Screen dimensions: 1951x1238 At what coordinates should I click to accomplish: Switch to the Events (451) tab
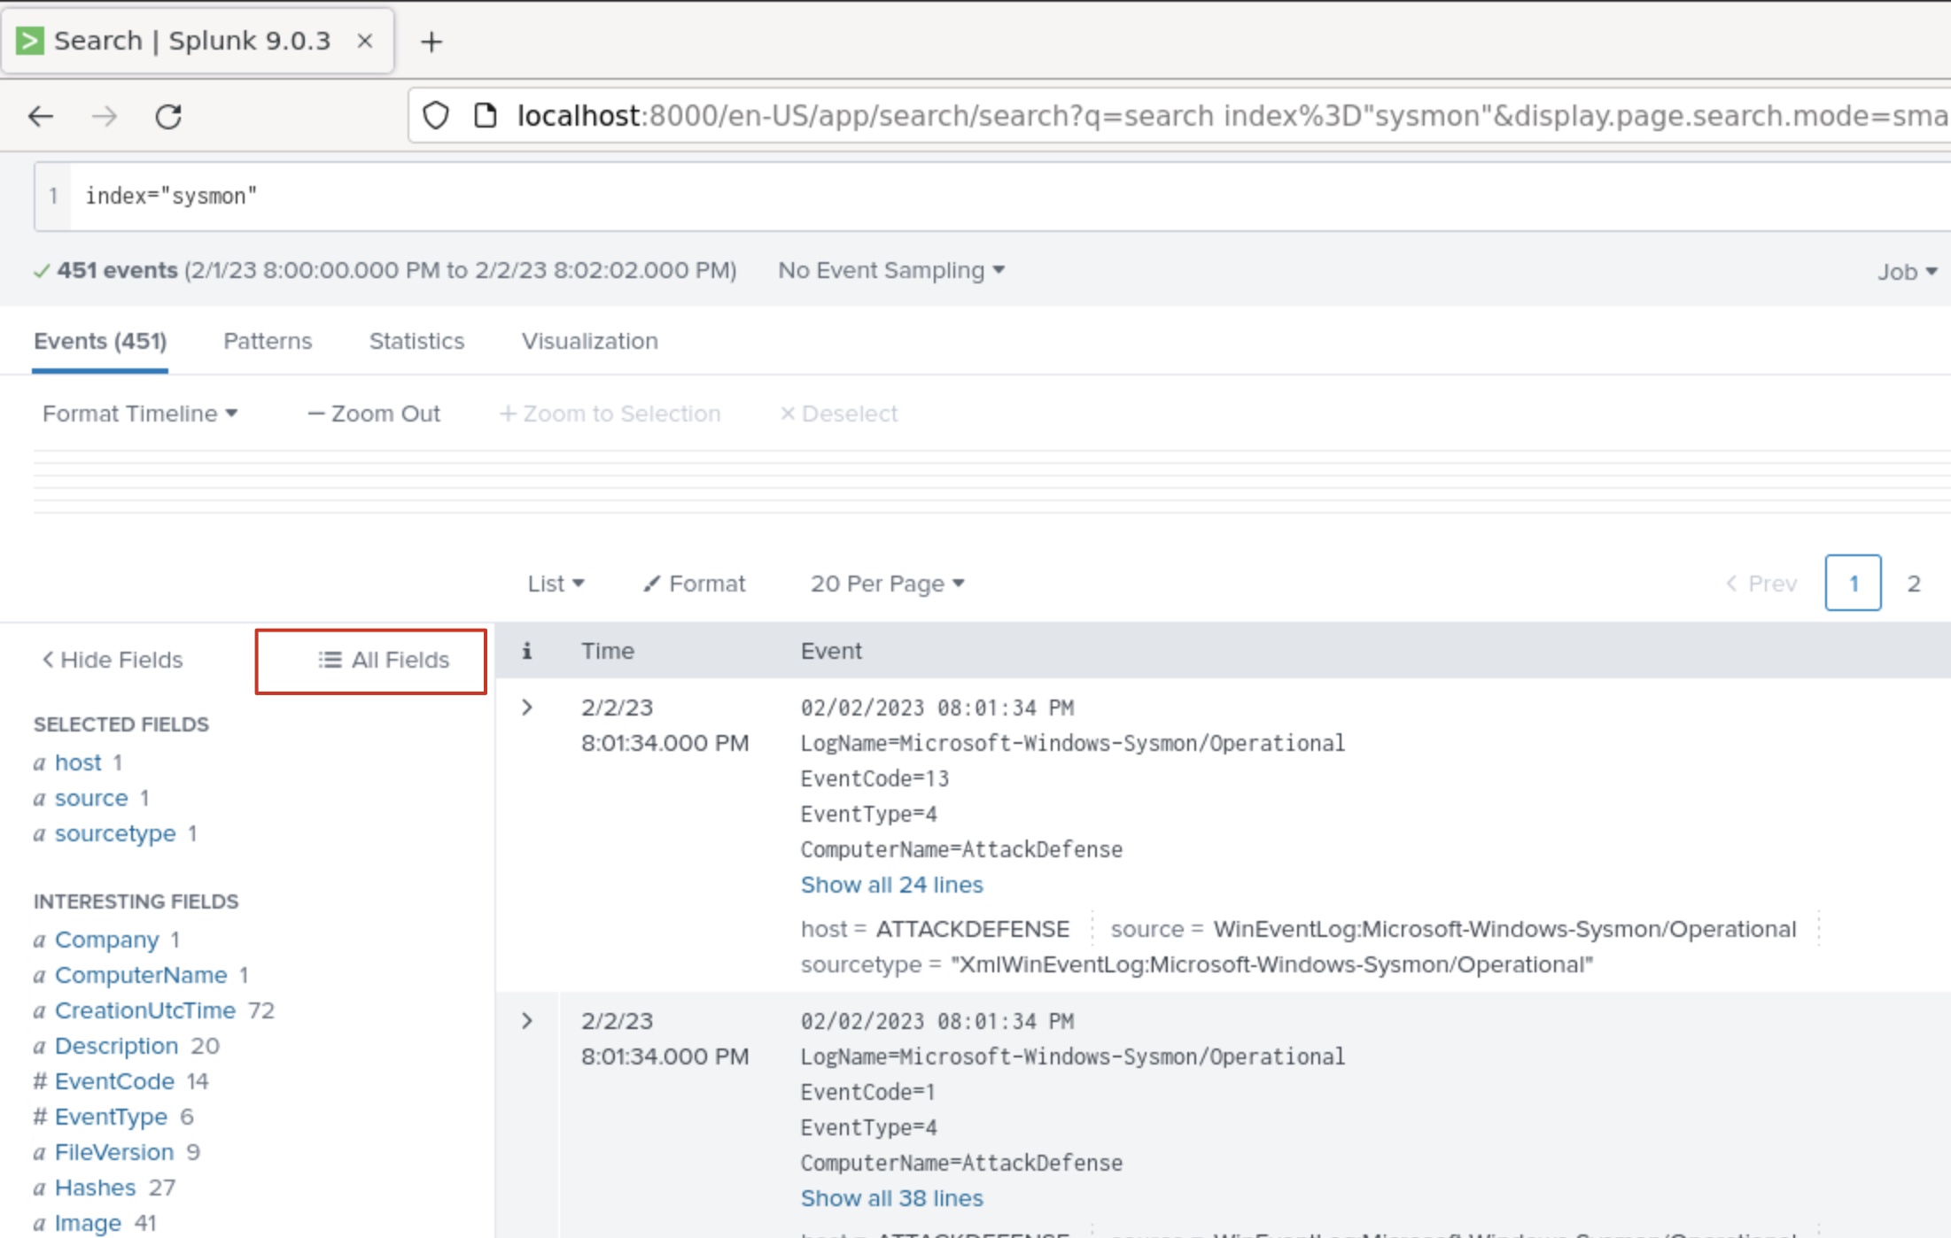pos(100,341)
